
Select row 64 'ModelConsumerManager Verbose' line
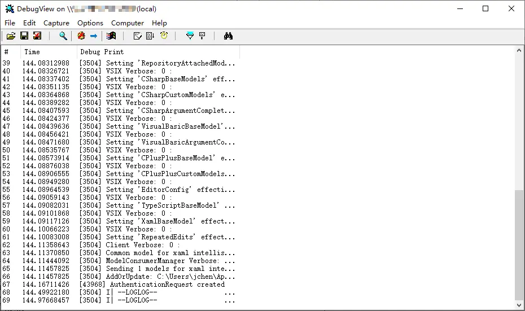coord(119,260)
